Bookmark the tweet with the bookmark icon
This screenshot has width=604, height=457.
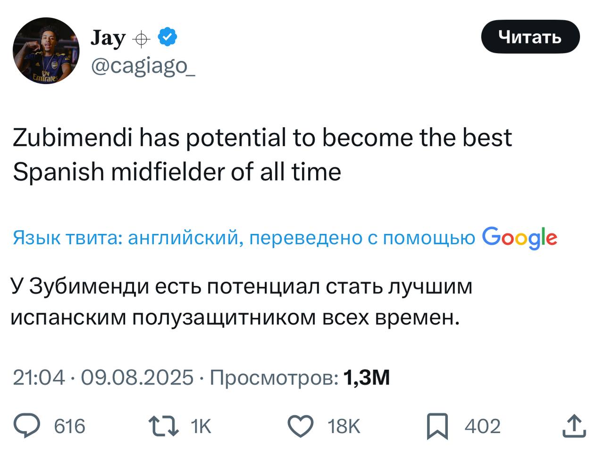[x=437, y=426]
